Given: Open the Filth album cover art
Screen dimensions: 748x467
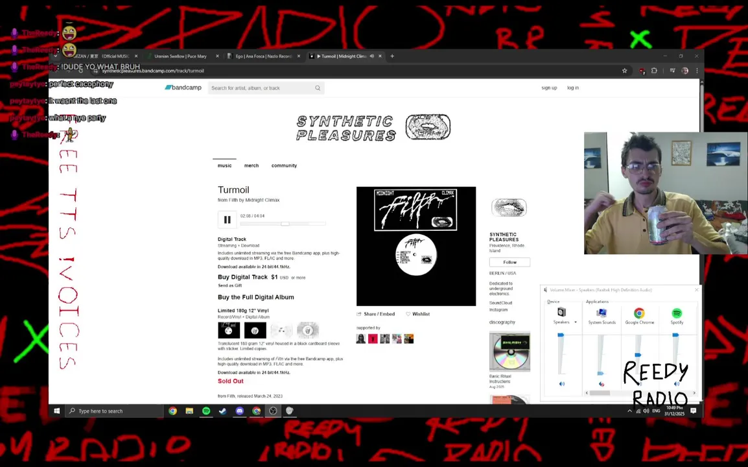Looking at the screenshot, I should tap(416, 246).
